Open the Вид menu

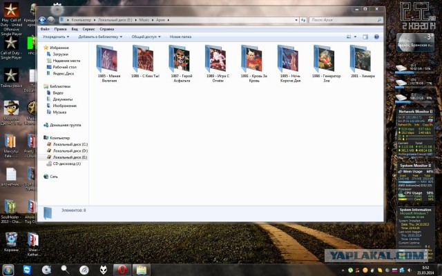[75, 29]
